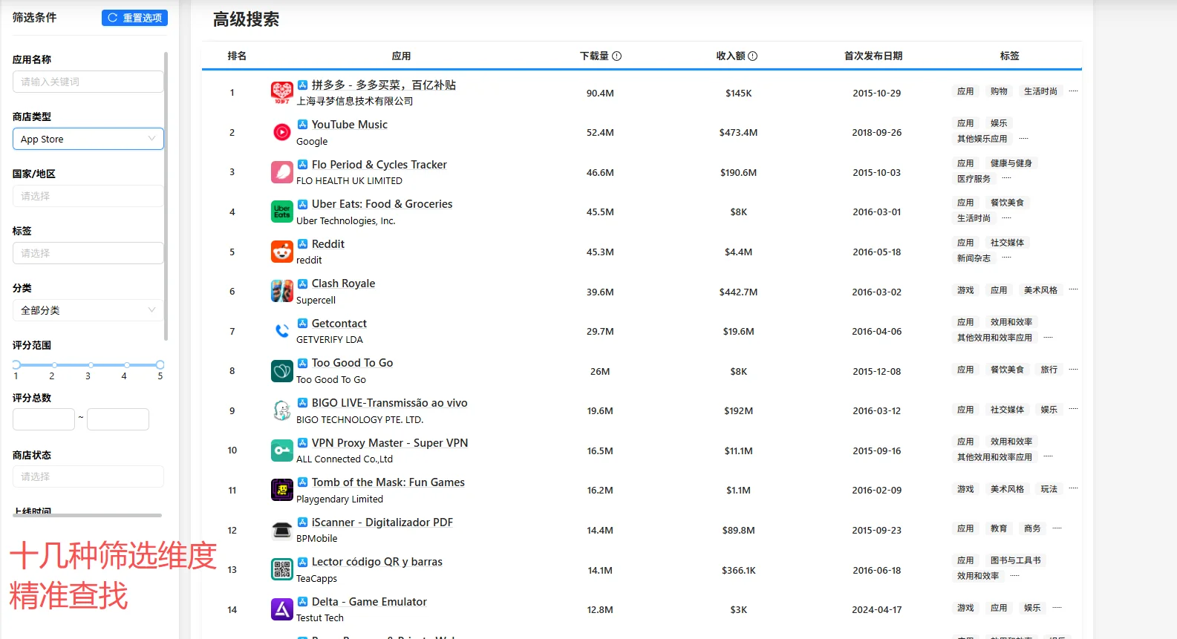
Task: Open the 国家/地区 select dropdown
Action: 88,196
